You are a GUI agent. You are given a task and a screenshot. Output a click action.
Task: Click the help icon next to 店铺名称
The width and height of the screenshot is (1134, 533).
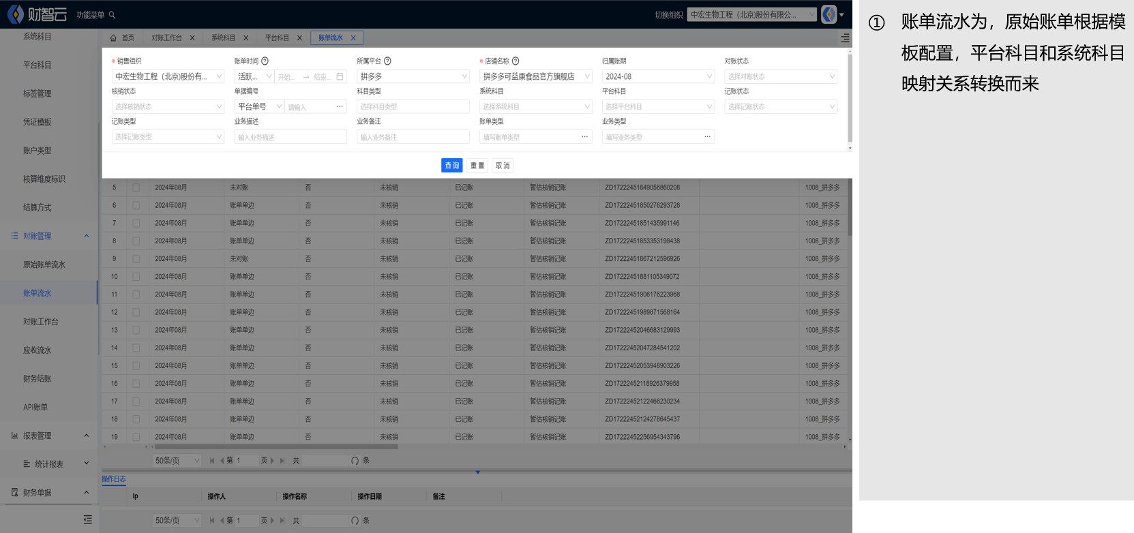(516, 61)
